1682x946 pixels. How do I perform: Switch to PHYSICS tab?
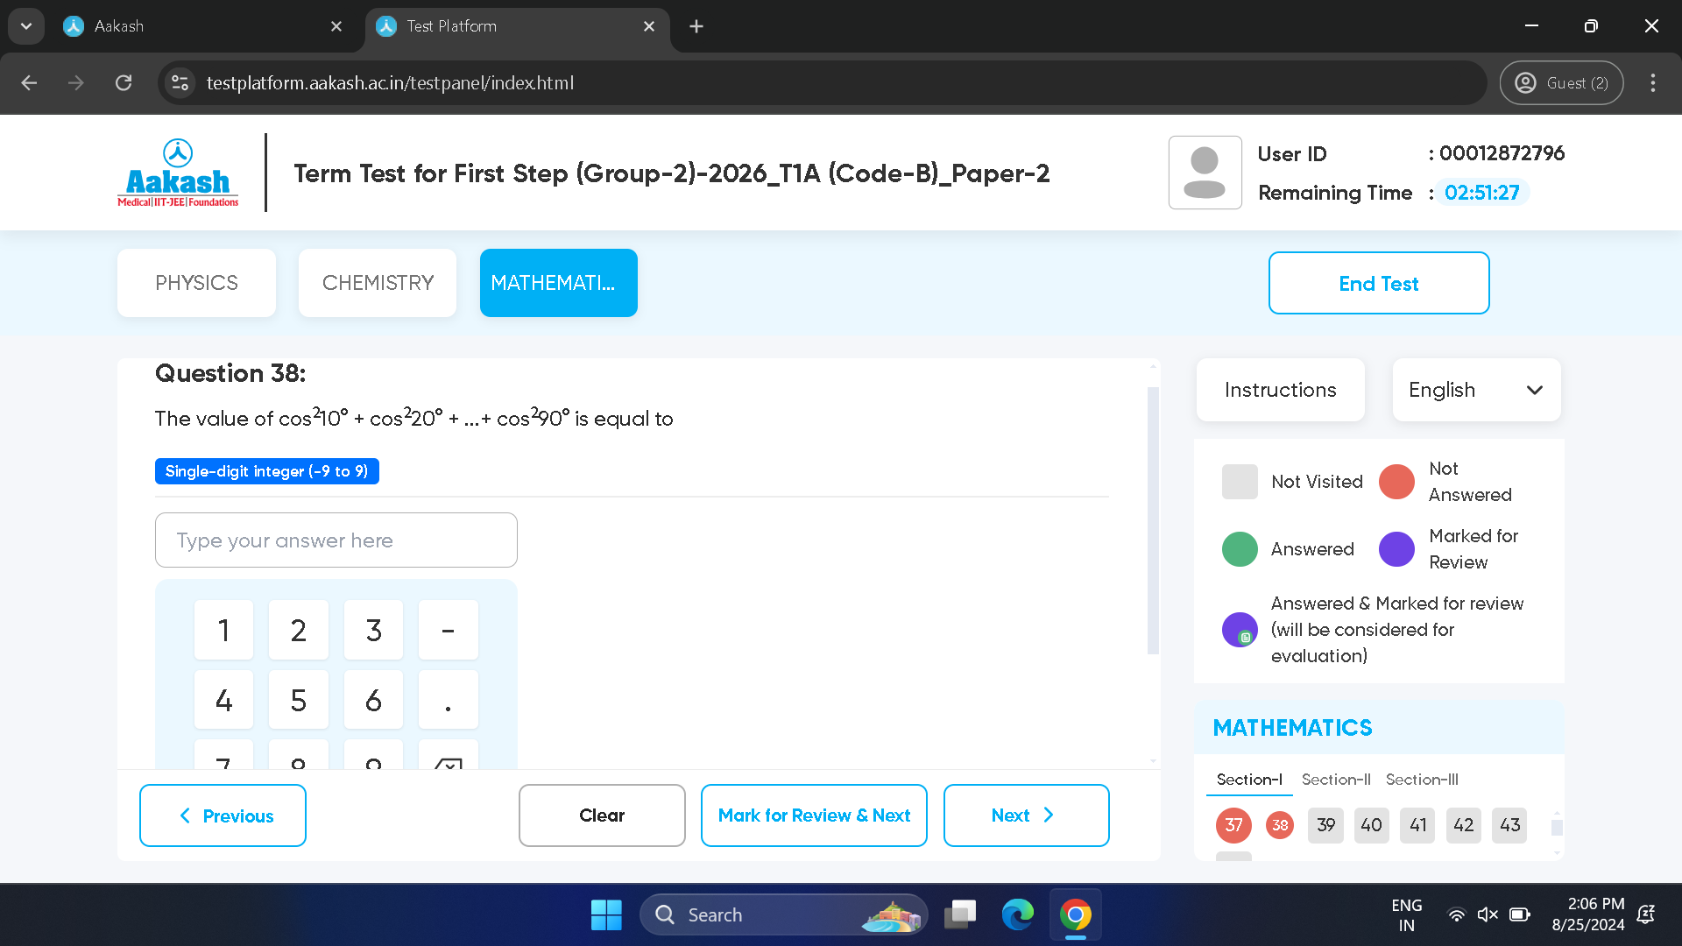coord(196,282)
